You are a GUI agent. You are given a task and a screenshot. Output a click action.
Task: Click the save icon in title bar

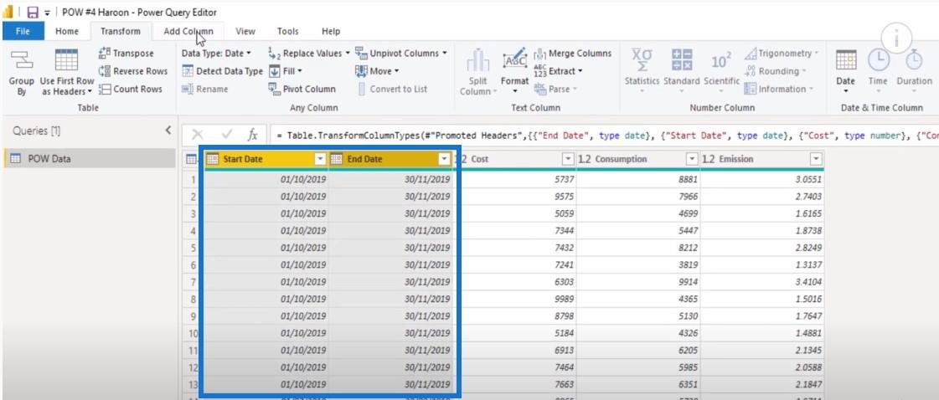(33, 13)
